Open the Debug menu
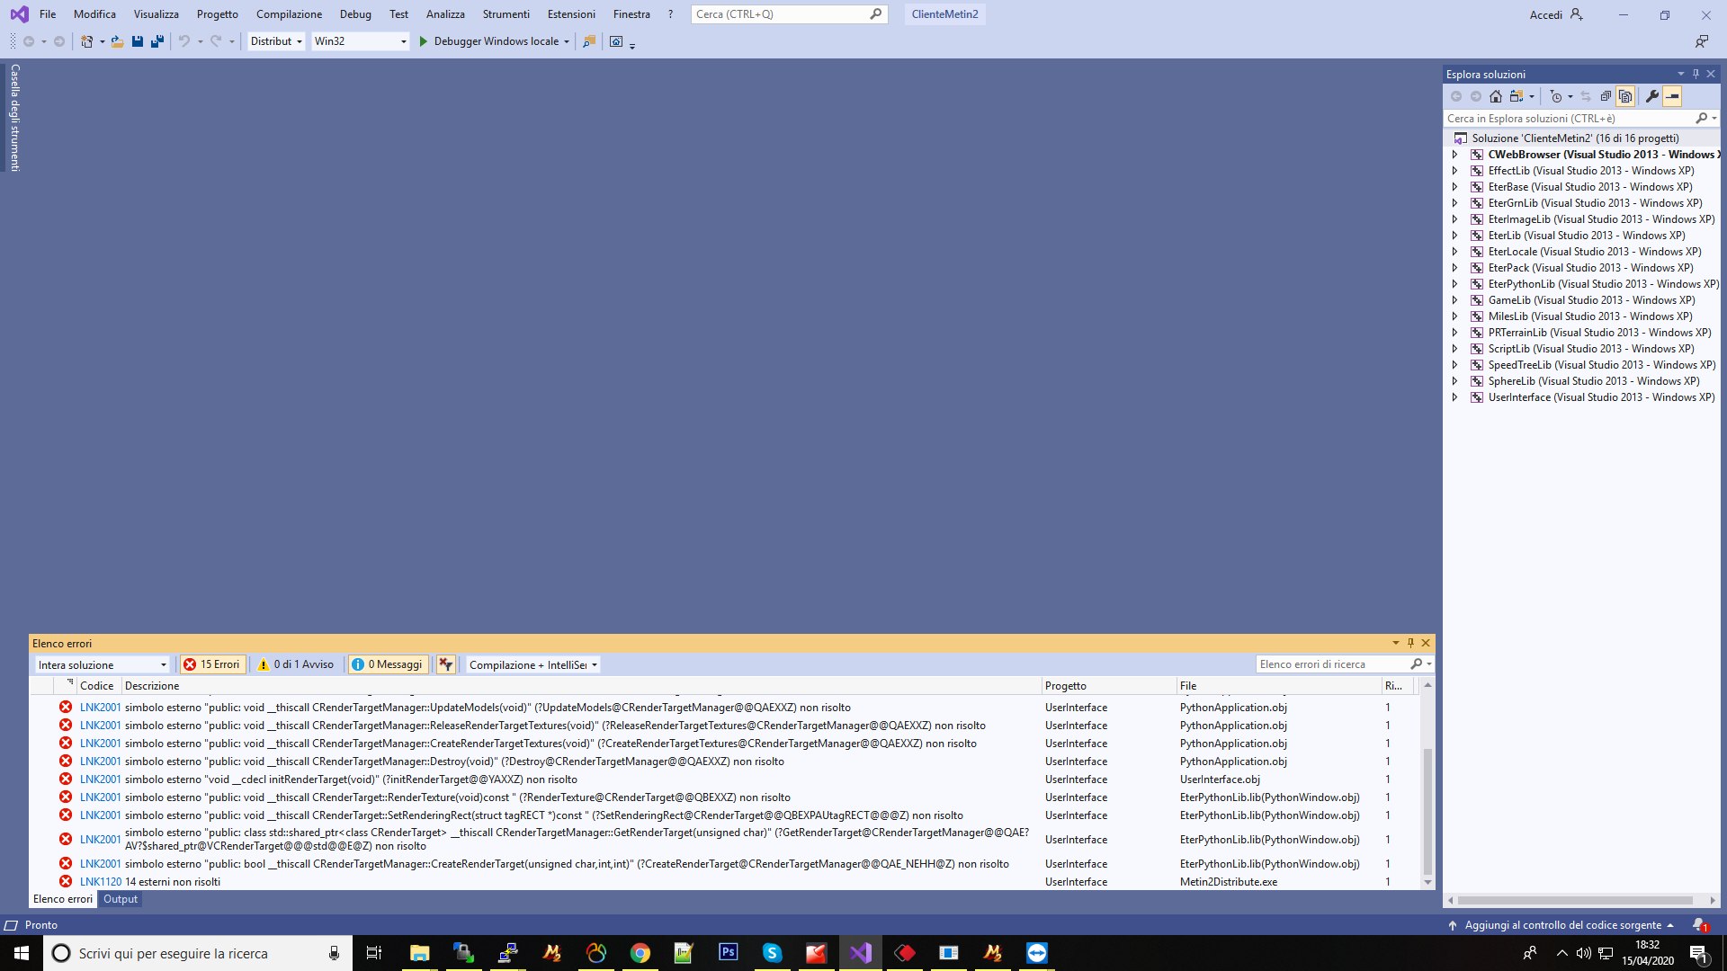The image size is (1727, 971). click(x=355, y=13)
